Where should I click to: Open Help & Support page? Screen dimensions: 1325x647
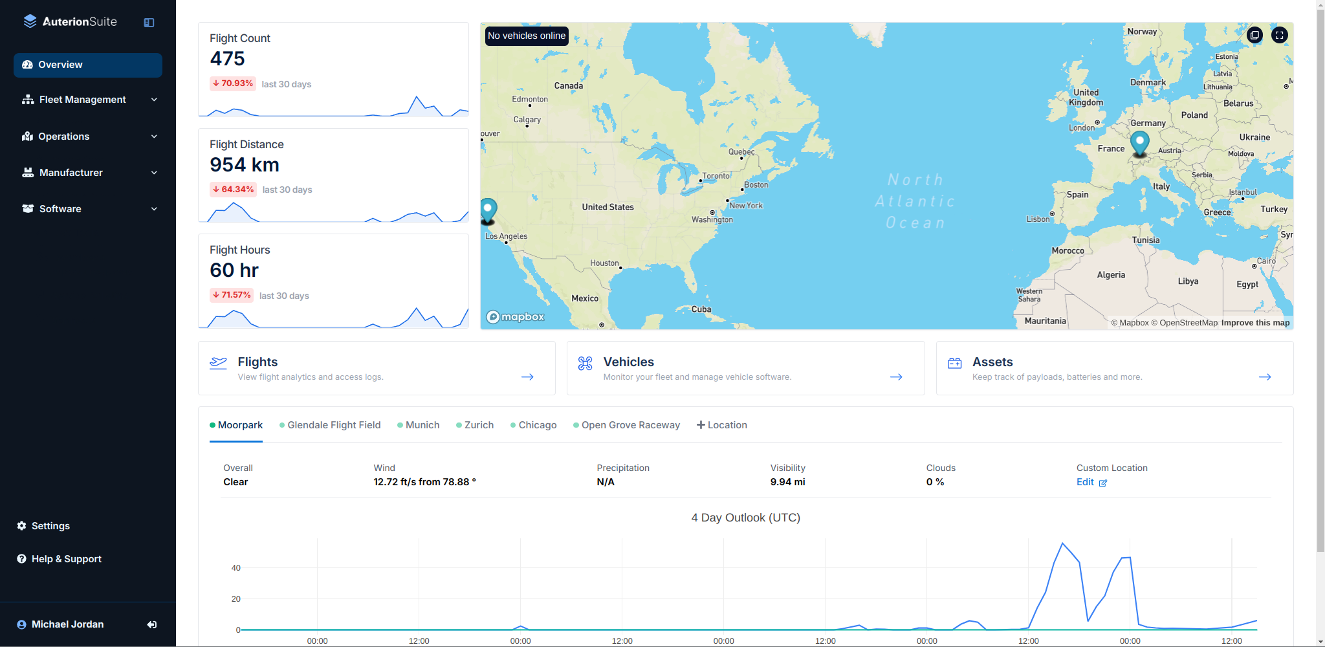coord(66,559)
